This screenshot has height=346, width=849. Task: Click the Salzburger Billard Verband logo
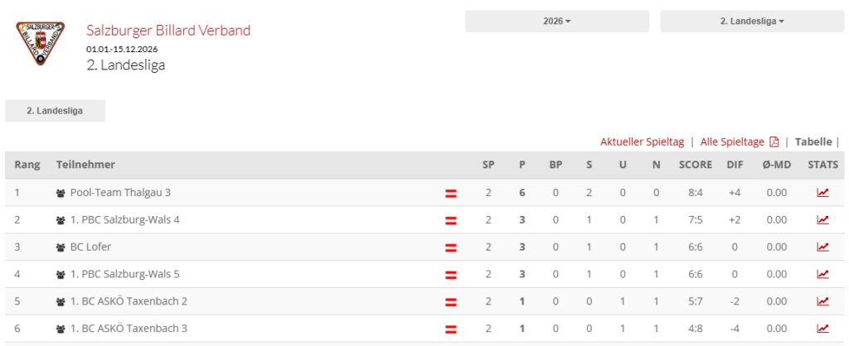[x=41, y=46]
